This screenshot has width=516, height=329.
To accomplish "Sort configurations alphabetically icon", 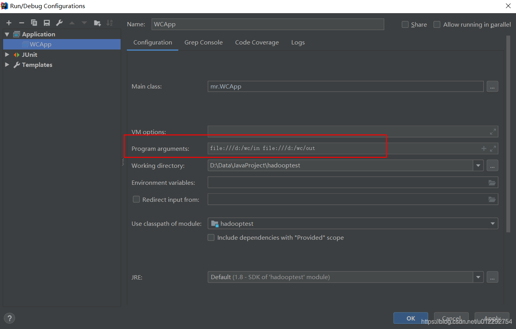I will [x=110, y=23].
